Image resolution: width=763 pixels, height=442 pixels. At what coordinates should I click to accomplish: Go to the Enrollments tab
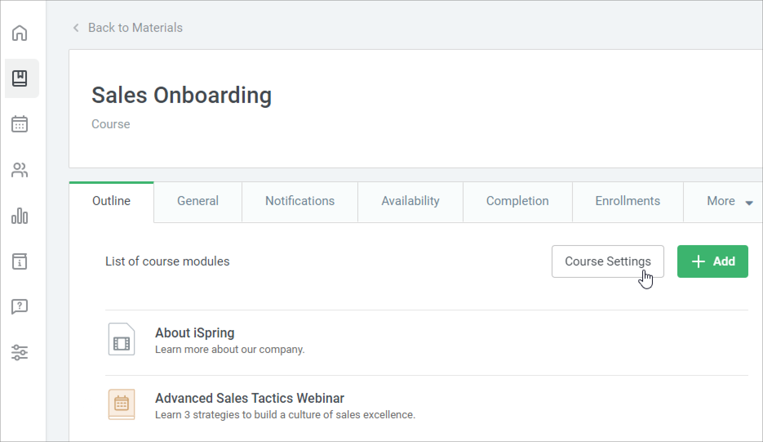coord(627,201)
